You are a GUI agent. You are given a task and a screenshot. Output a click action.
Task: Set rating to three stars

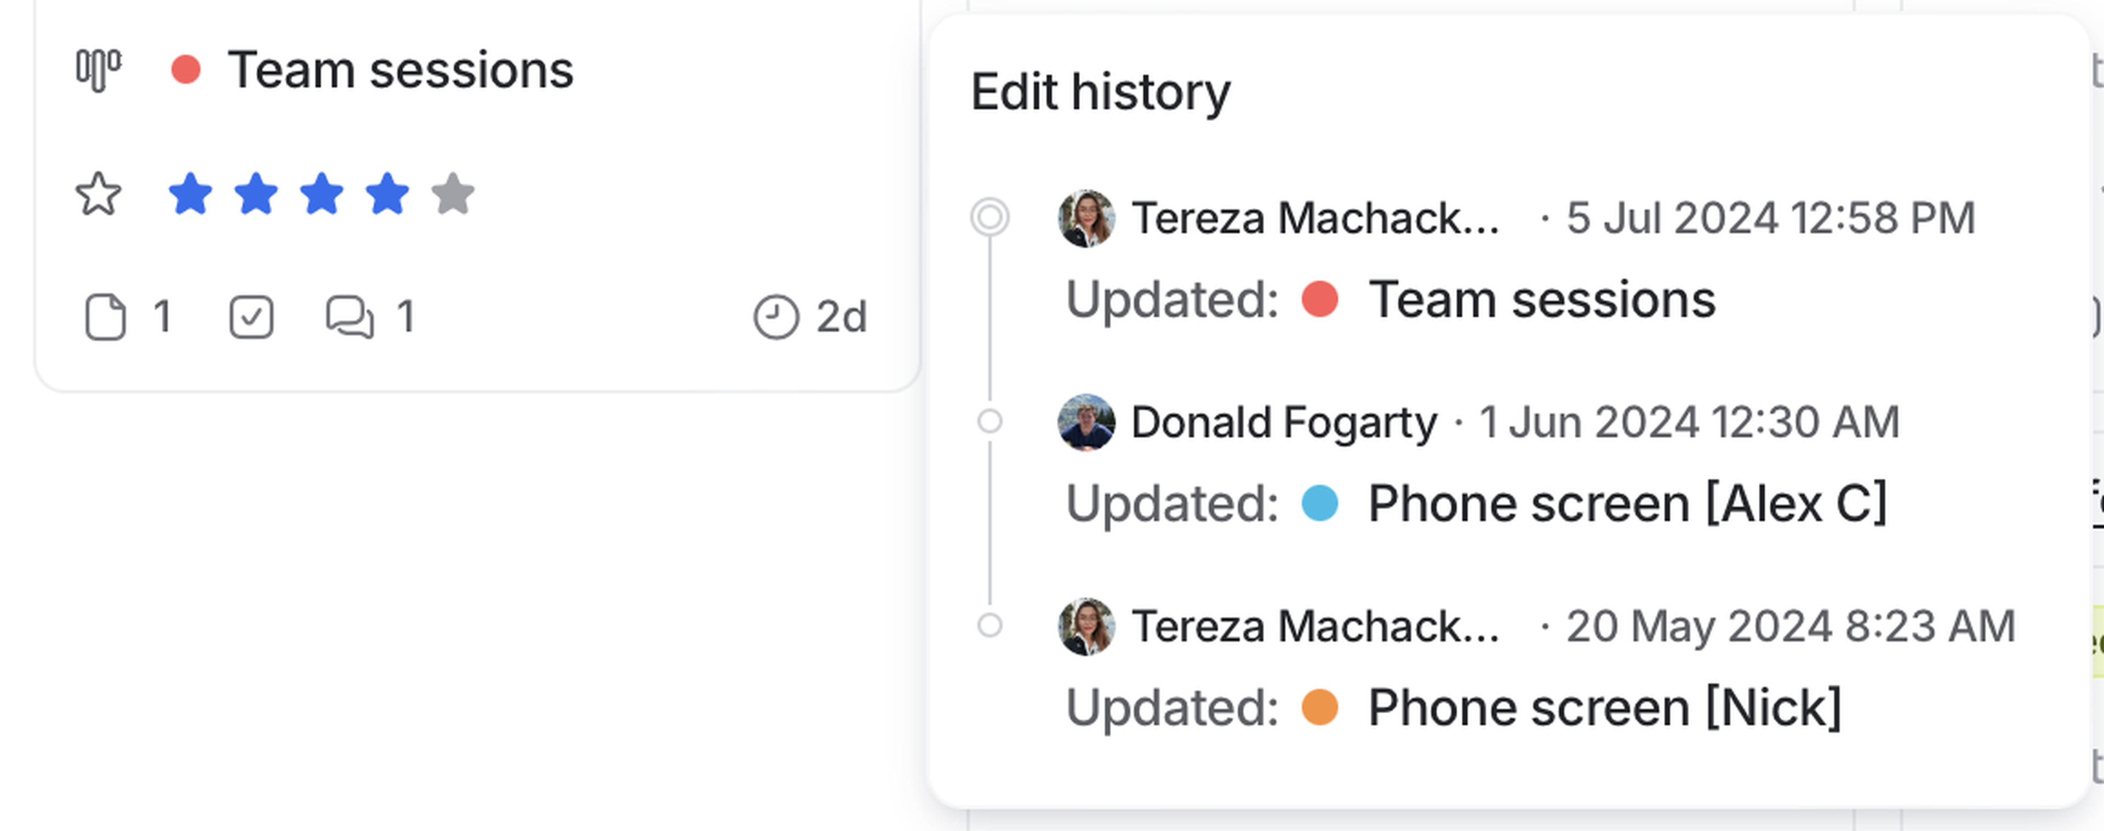322,194
